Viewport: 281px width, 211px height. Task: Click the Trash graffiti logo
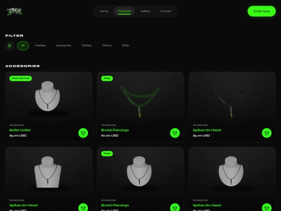click(15, 11)
